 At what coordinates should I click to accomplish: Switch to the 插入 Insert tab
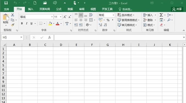point(31,9)
